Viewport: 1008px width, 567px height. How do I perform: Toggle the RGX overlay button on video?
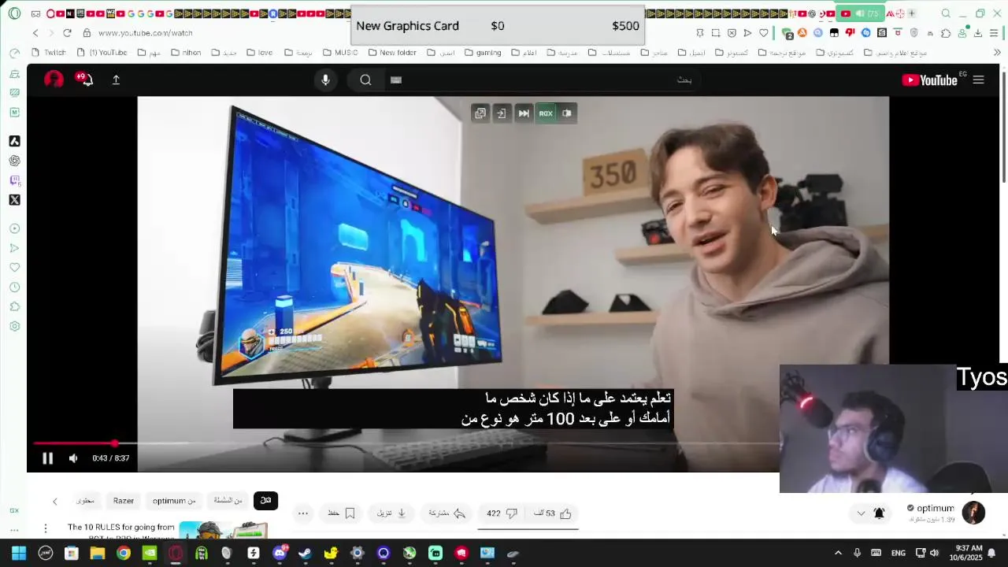coord(546,113)
